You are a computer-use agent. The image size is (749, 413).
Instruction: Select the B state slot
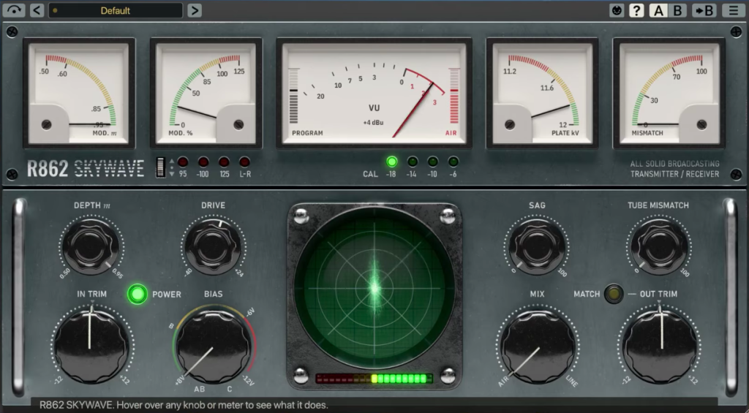tap(677, 10)
